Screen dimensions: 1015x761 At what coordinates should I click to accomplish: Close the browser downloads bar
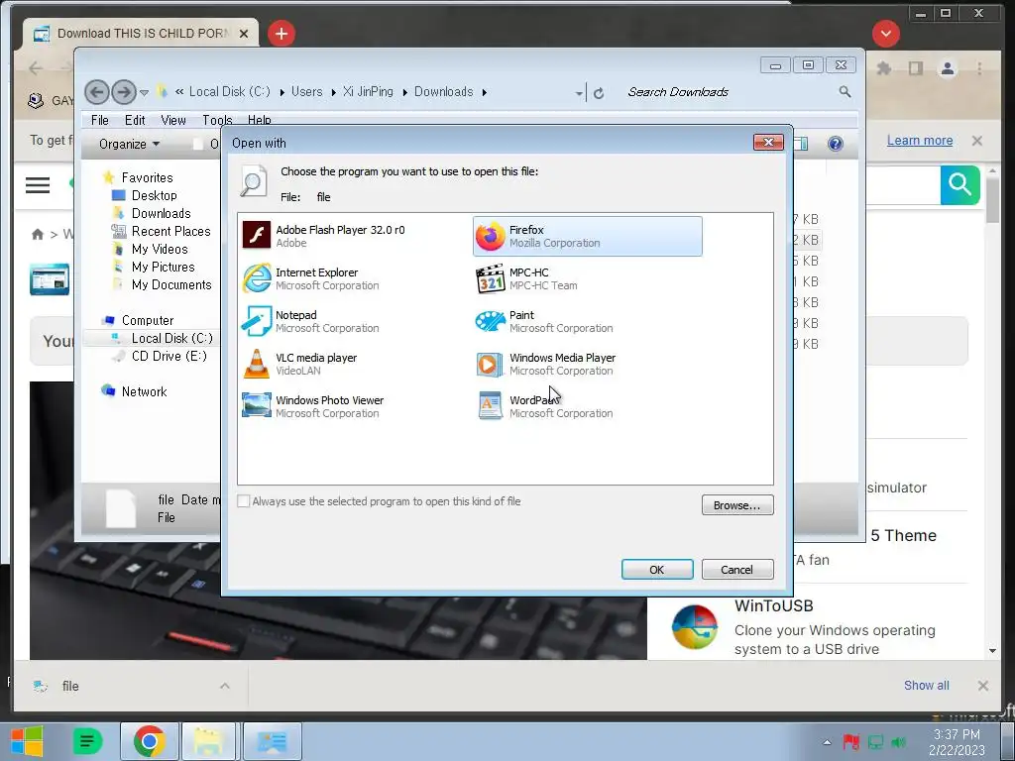[982, 686]
